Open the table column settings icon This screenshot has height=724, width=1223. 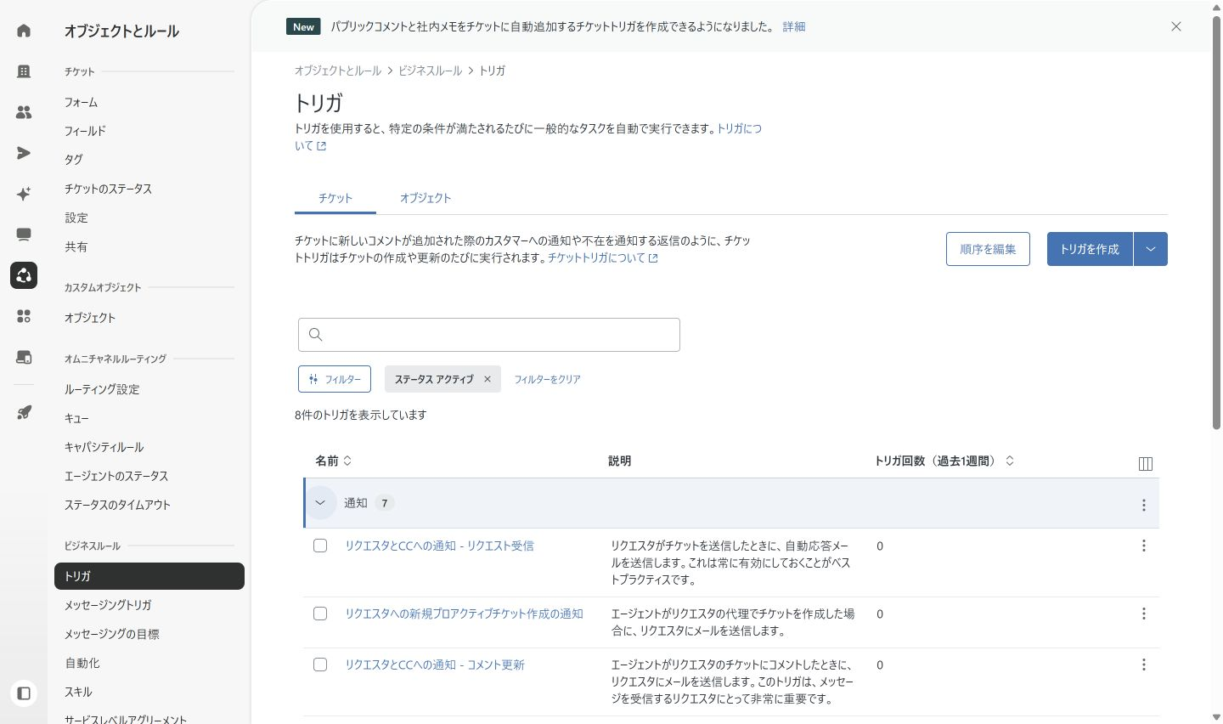click(1145, 463)
